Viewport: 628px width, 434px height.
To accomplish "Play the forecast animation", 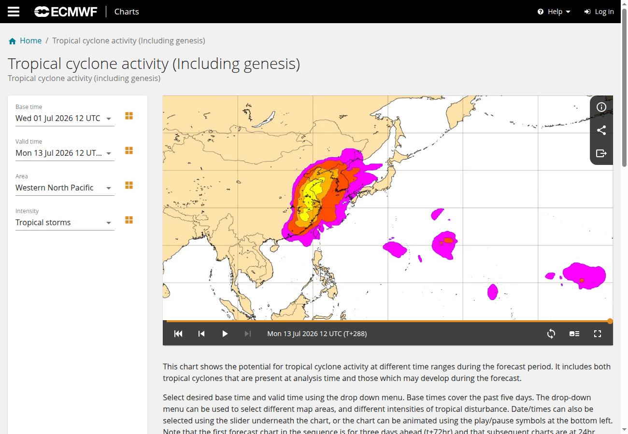I will [x=225, y=334].
